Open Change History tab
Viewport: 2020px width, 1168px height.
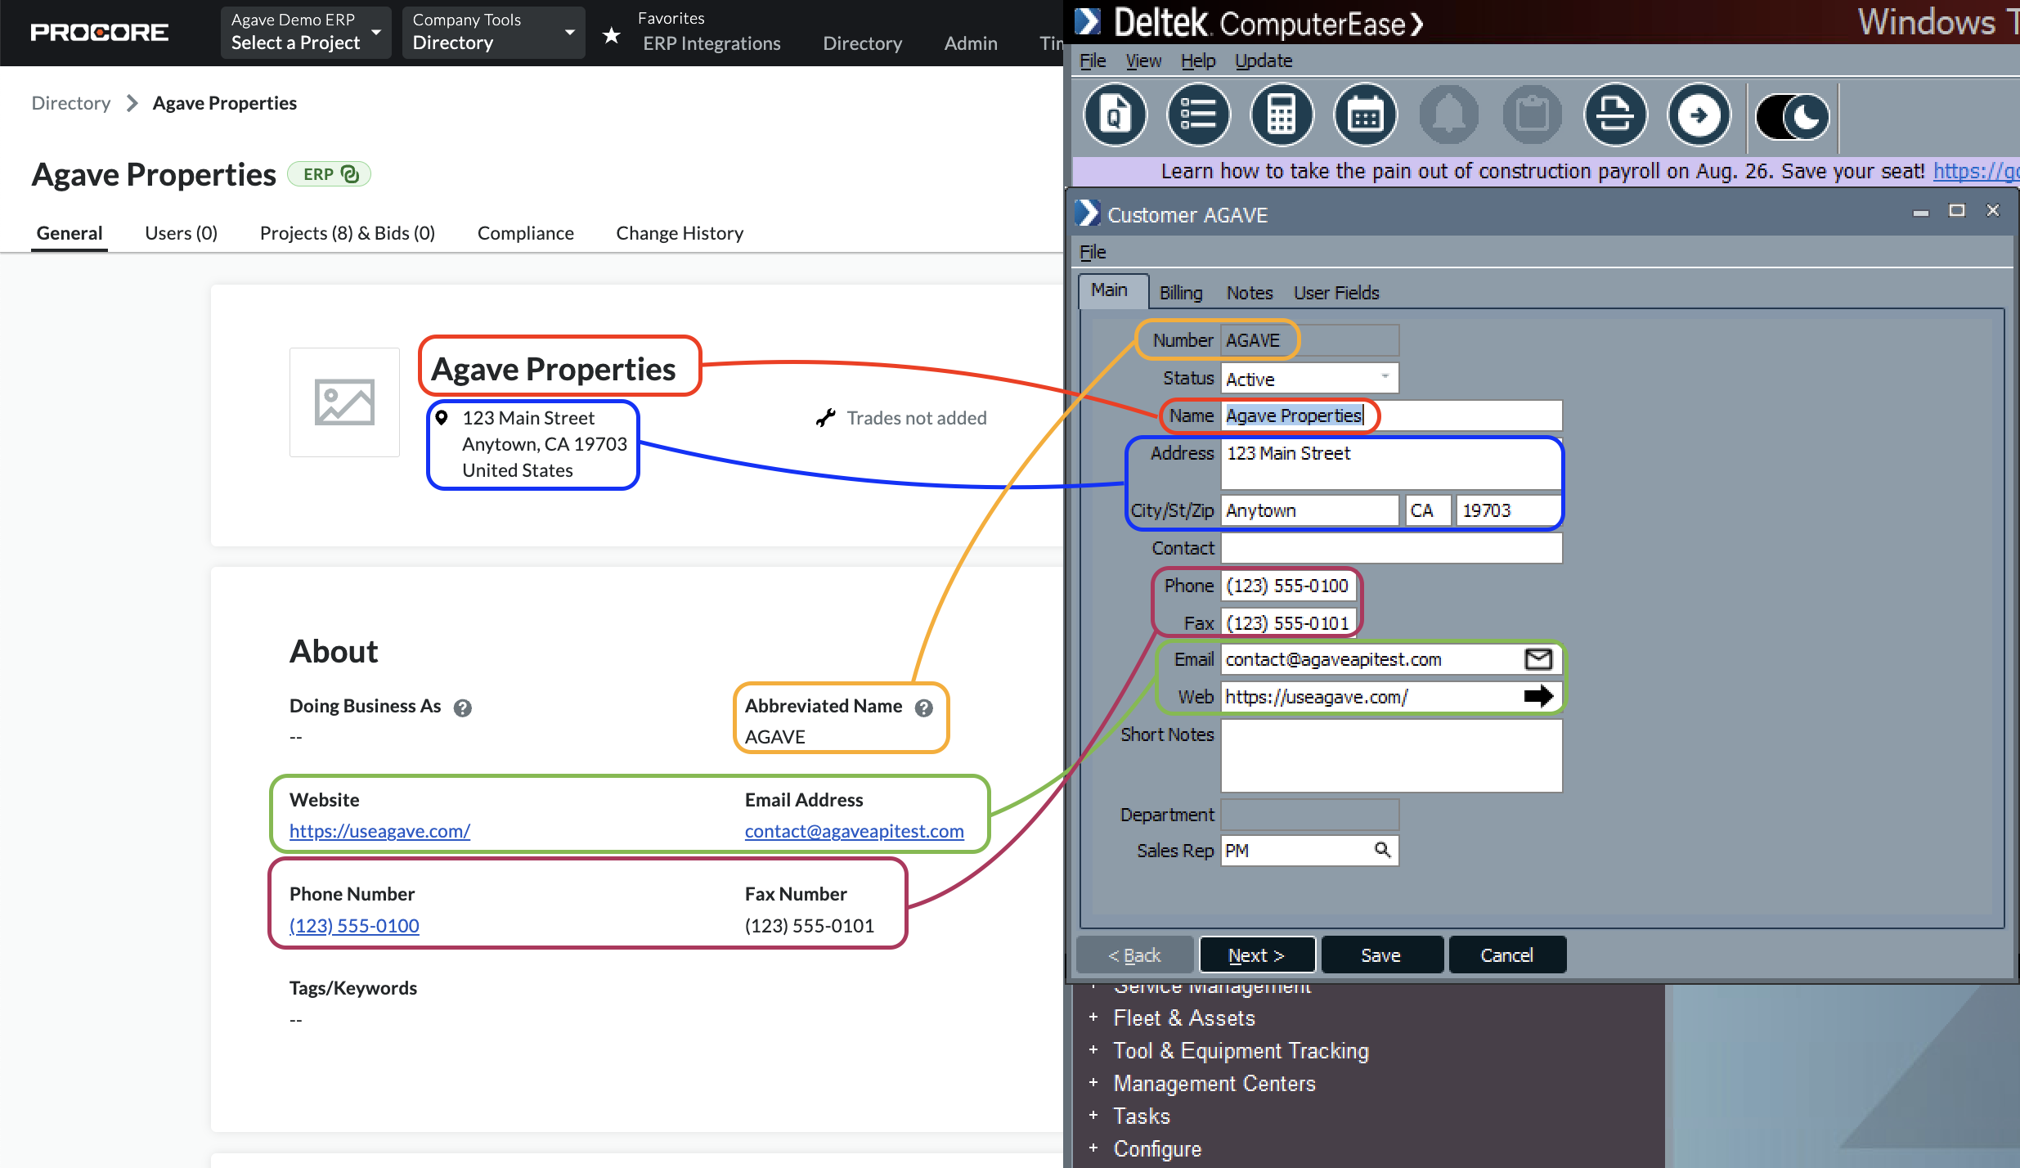tap(680, 233)
